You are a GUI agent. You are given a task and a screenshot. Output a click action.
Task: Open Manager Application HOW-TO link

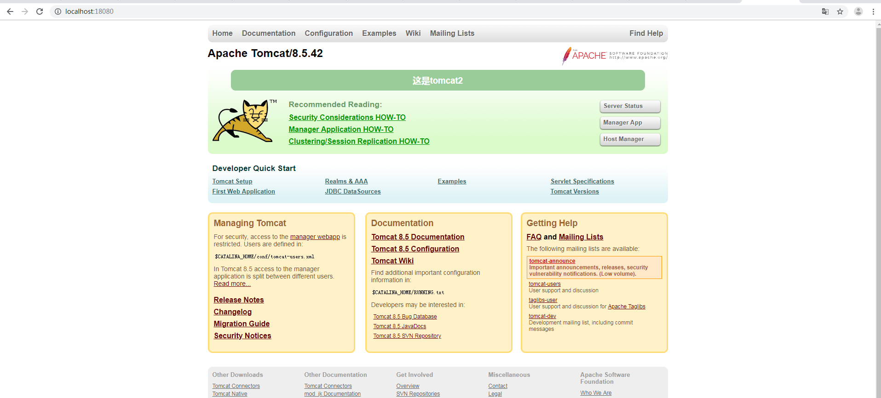[x=341, y=129]
